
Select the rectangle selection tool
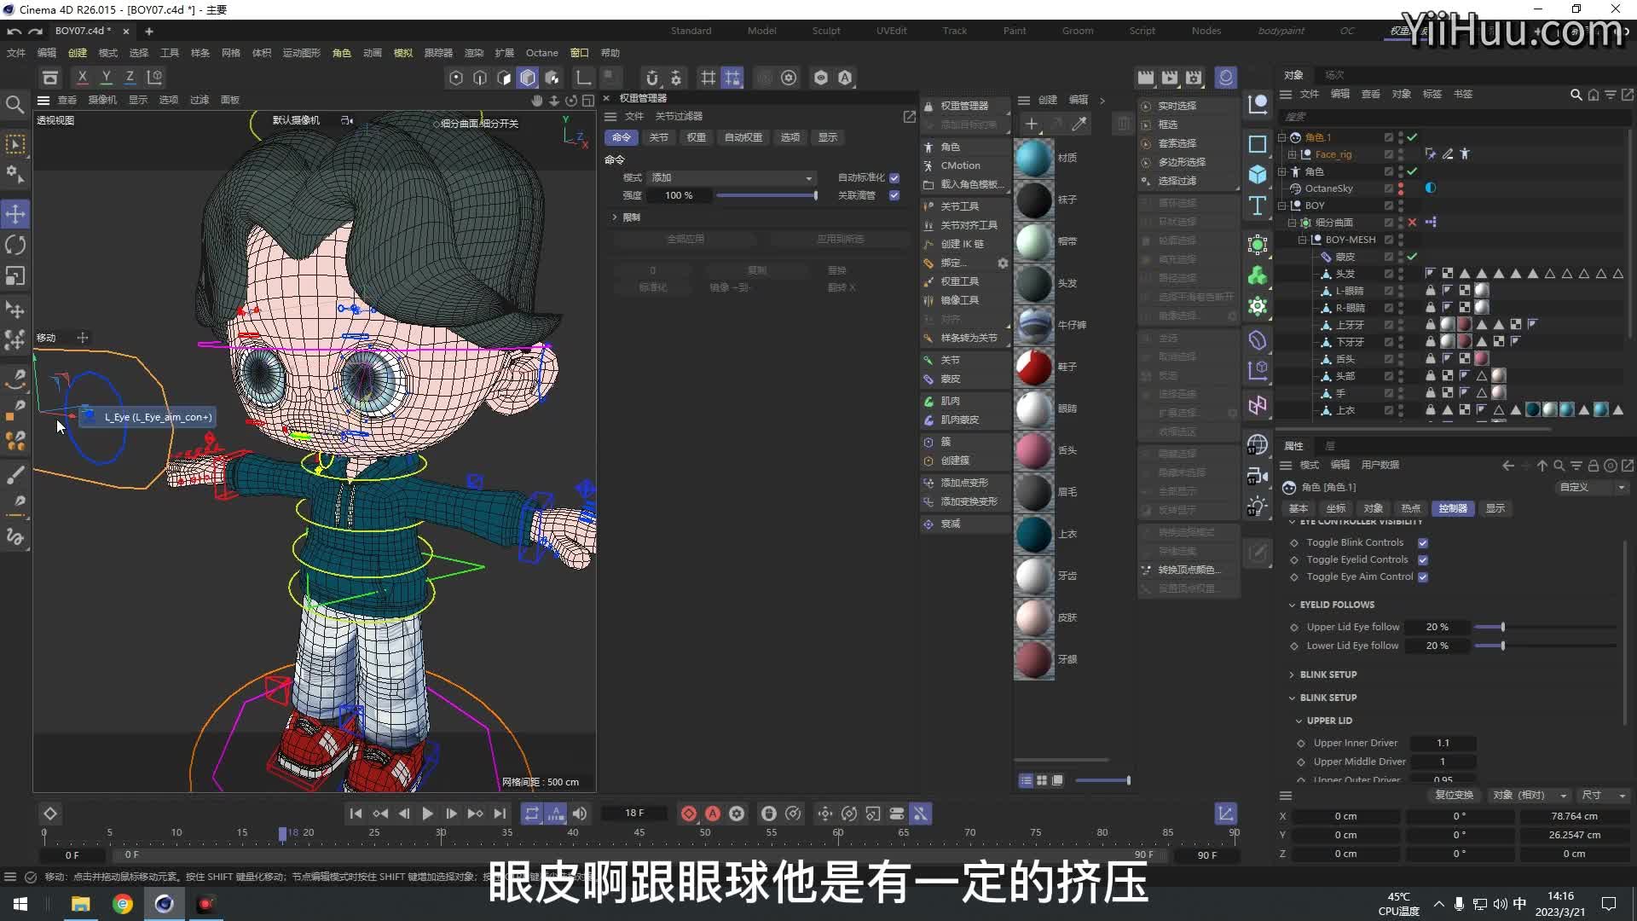pyautogui.click(x=15, y=144)
